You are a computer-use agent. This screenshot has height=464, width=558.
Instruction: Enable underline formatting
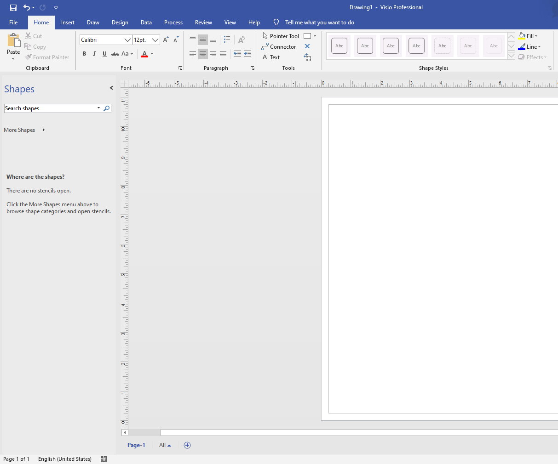(104, 54)
